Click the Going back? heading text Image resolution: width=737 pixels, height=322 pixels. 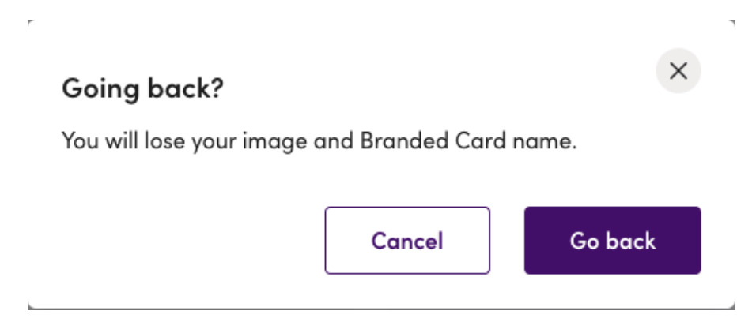click(x=142, y=88)
